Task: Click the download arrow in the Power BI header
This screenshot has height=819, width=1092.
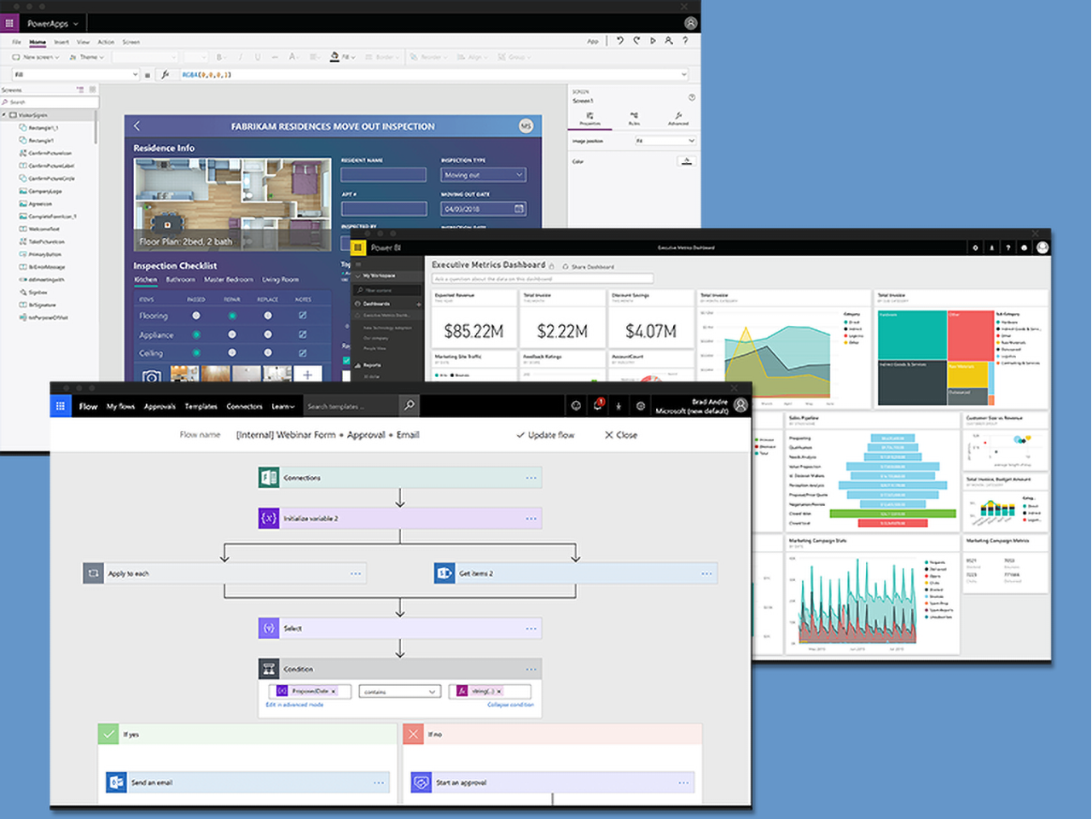Action: point(992,247)
